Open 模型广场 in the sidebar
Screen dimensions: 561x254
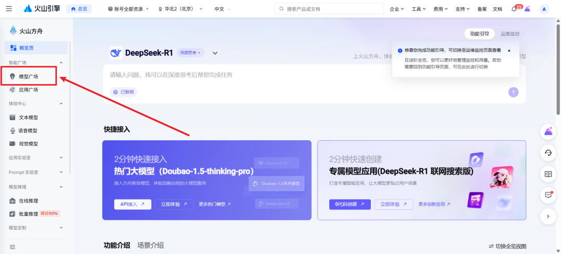pyautogui.click(x=29, y=76)
